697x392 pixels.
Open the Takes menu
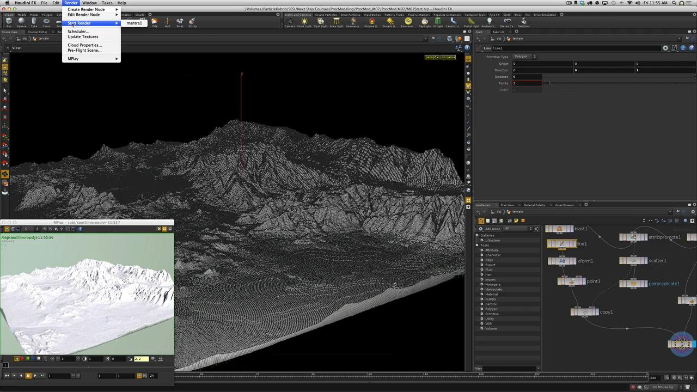(107, 3)
